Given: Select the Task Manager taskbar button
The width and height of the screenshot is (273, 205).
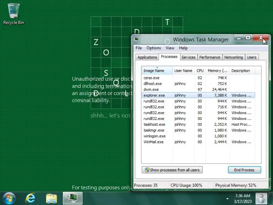Looking at the screenshot, I should pyautogui.click(x=73, y=198).
